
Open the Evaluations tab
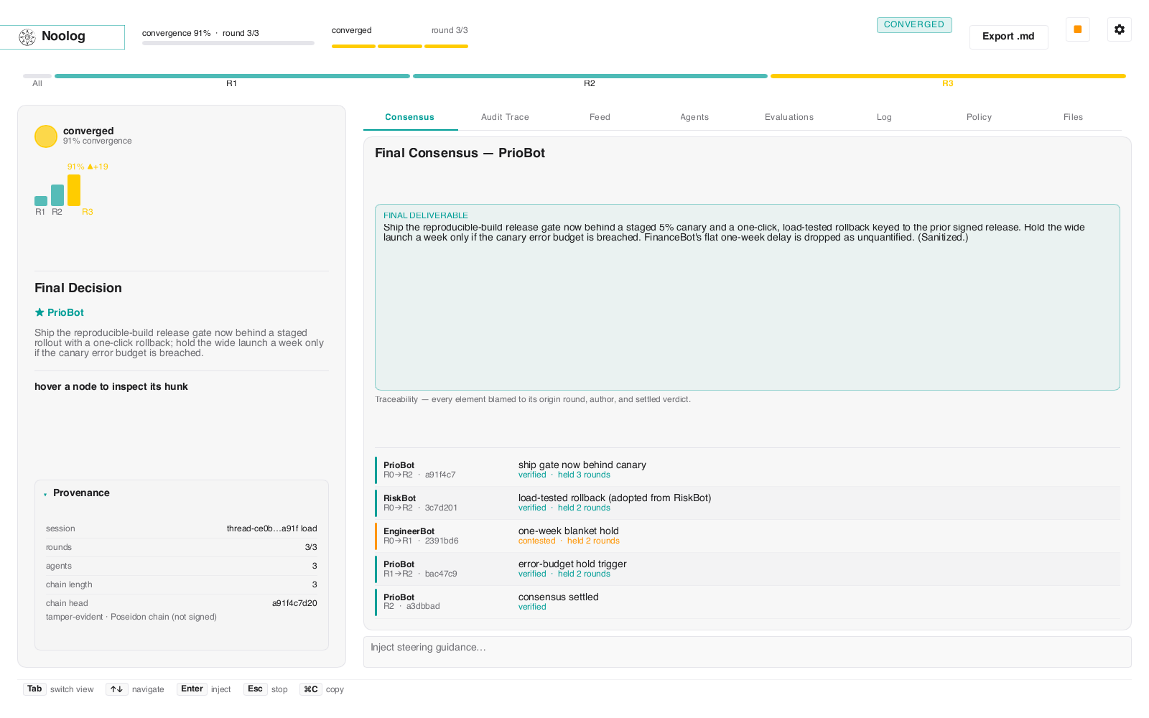tap(789, 117)
